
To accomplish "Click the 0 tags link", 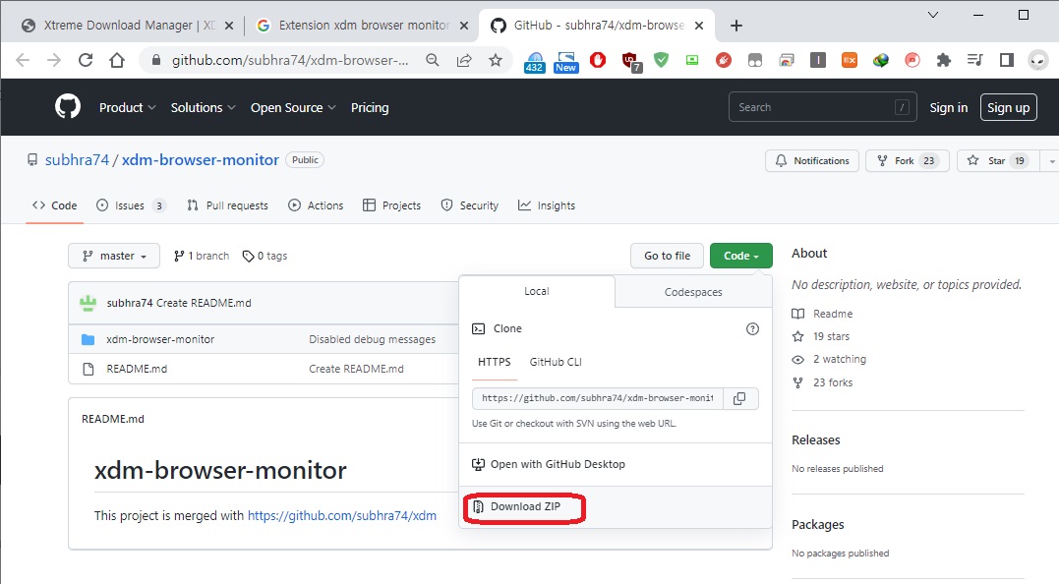I will pos(265,256).
